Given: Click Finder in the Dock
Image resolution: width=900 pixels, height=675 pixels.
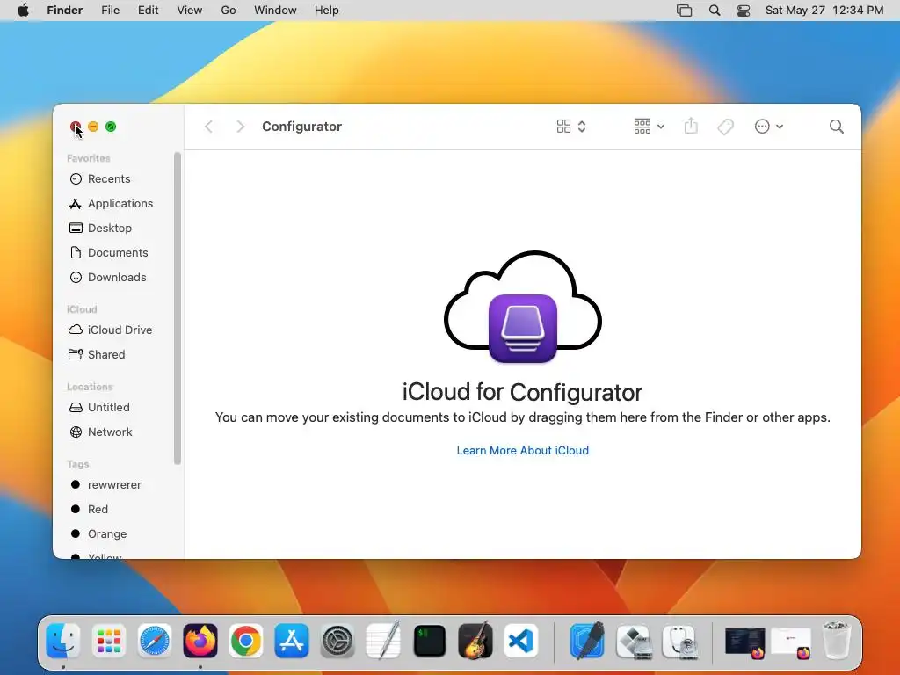Looking at the screenshot, I should (62, 641).
